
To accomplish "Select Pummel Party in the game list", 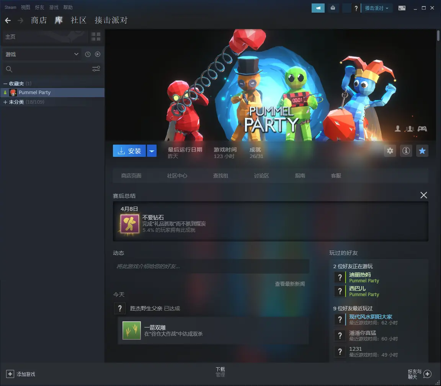I will tap(52, 93).
